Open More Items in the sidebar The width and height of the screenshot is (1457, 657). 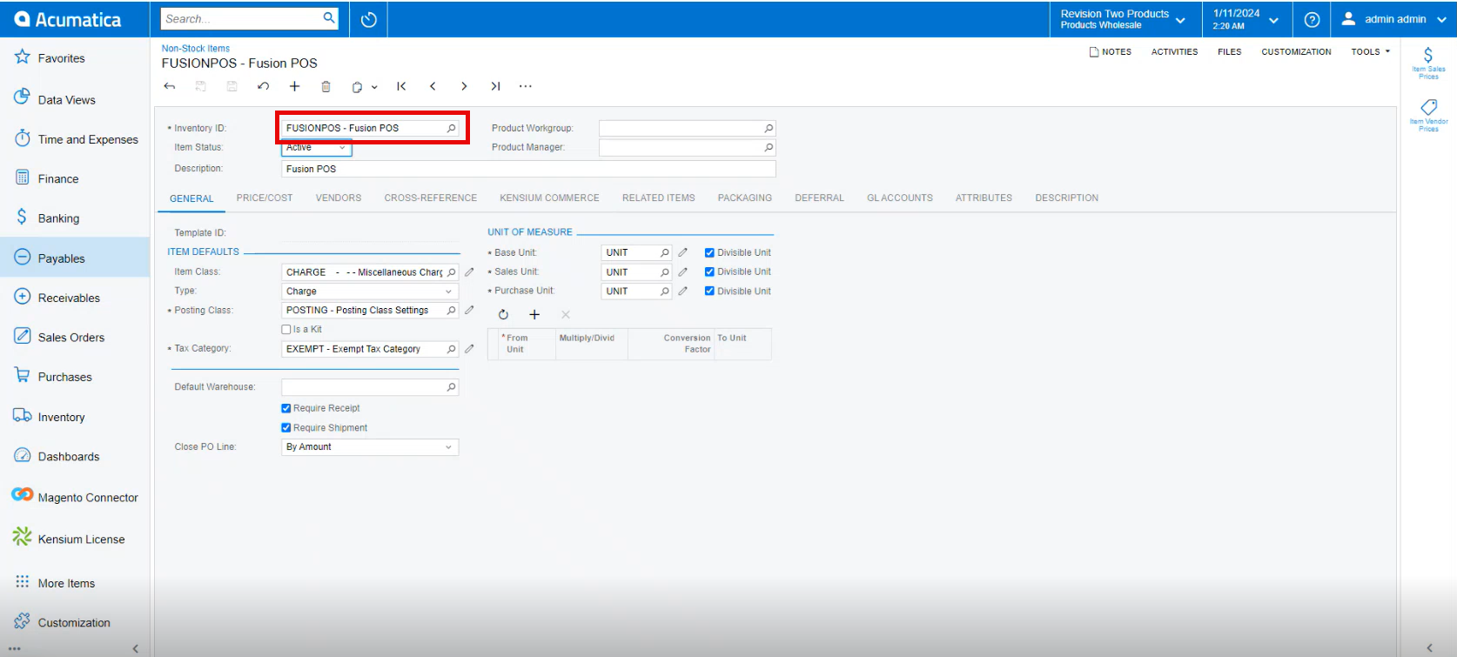(x=75, y=583)
